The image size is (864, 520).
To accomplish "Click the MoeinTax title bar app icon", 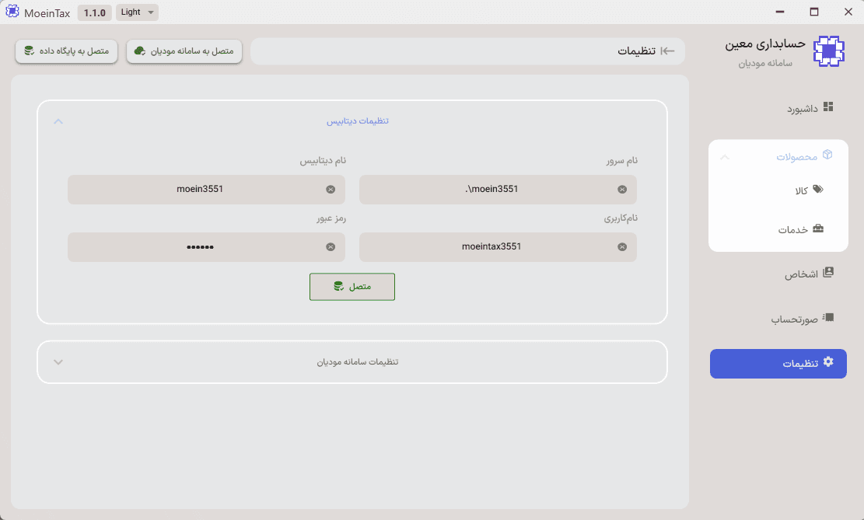I will point(12,12).
